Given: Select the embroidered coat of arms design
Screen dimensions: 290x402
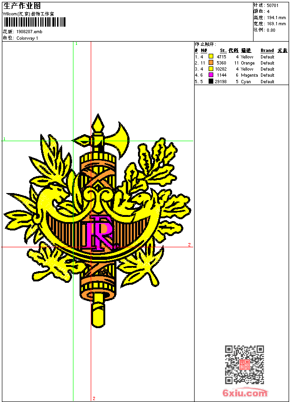Looking at the screenshot, I should 97,221.
